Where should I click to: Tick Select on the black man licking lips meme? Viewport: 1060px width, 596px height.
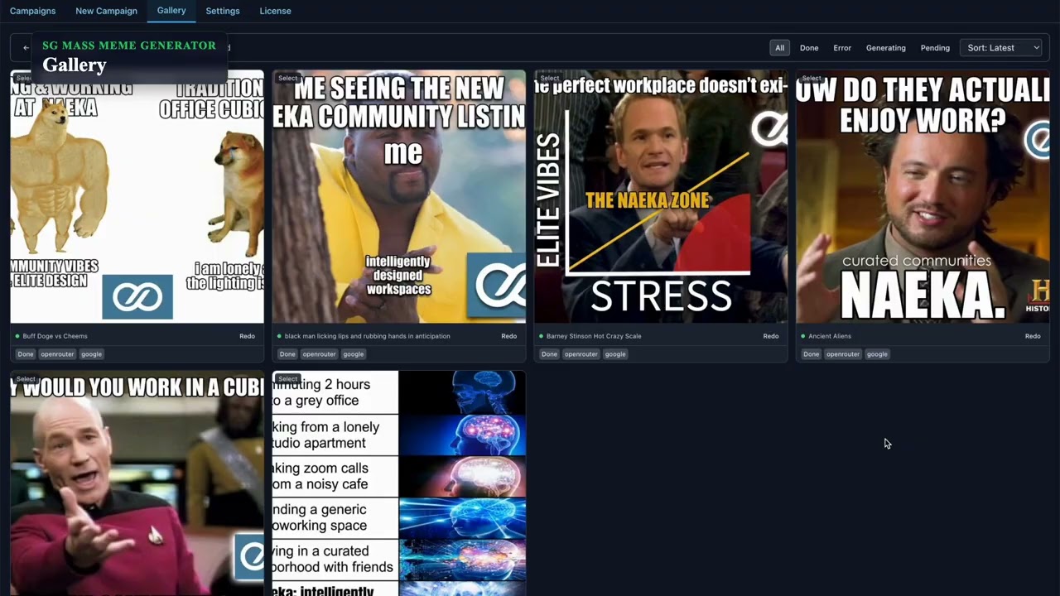pyautogui.click(x=287, y=79)
